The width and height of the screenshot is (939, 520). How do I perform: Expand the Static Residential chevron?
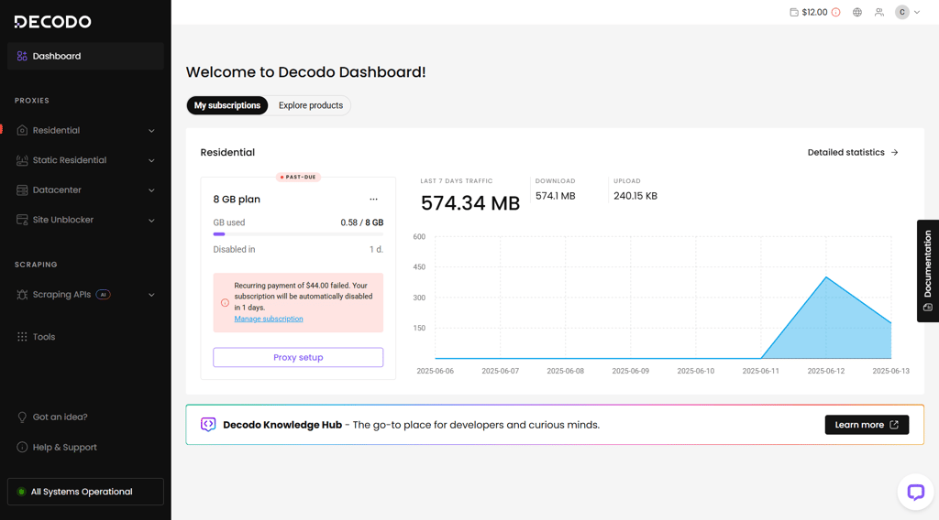tap(151, 161)
